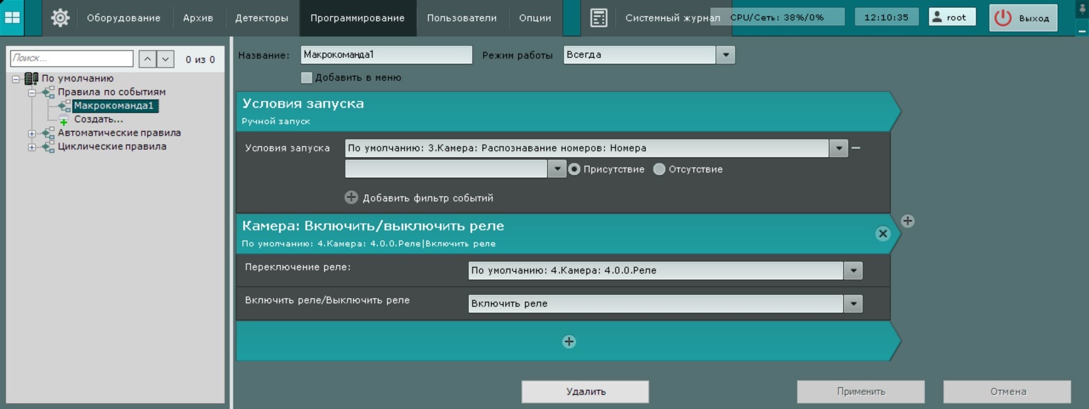This screenshot has height=409, width=1089.
Task: Remove the relay action with the X icon
Action: [x=883, y=233]
